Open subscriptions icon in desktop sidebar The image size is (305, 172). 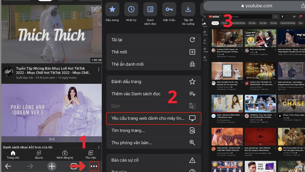pos(205,49)
